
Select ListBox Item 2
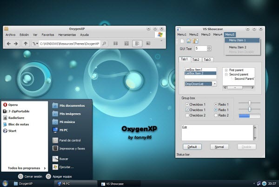(x=200, y=73)
